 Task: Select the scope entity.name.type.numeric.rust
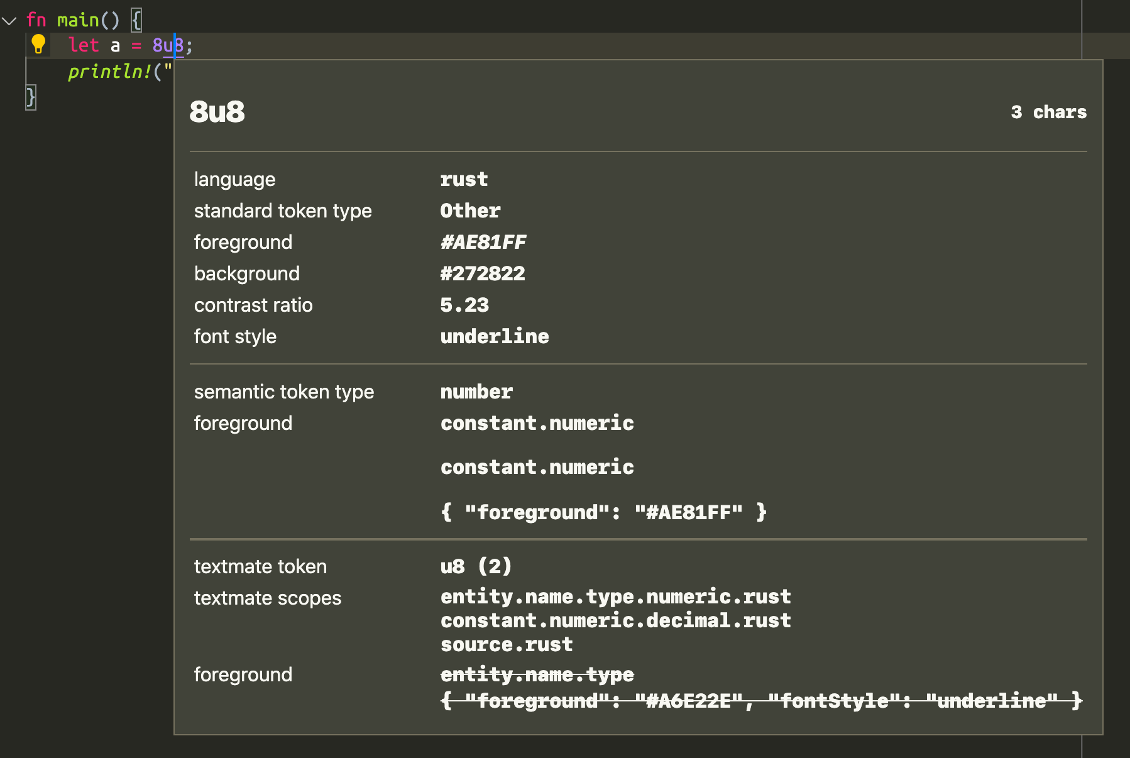click(x=616, y=596)
